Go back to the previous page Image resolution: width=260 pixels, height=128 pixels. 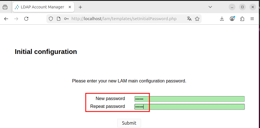tap(6, 19)
